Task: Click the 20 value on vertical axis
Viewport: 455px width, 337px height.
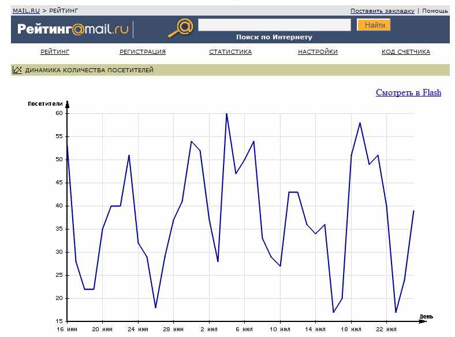Action: pyautogui.click(x=59, y=298)
